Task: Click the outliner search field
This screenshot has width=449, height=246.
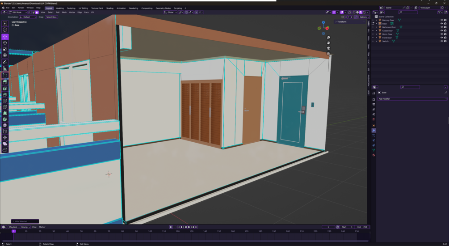Action: coord(408,13)
